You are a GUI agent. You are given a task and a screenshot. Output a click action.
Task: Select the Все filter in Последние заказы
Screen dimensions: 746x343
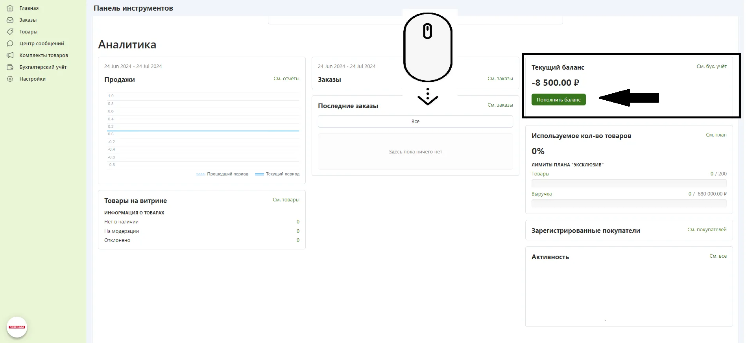point(415,122)
